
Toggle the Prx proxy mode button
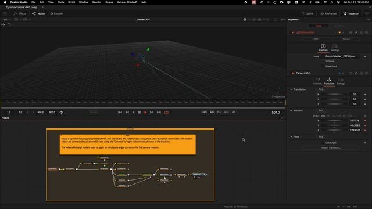click(219, 112)
